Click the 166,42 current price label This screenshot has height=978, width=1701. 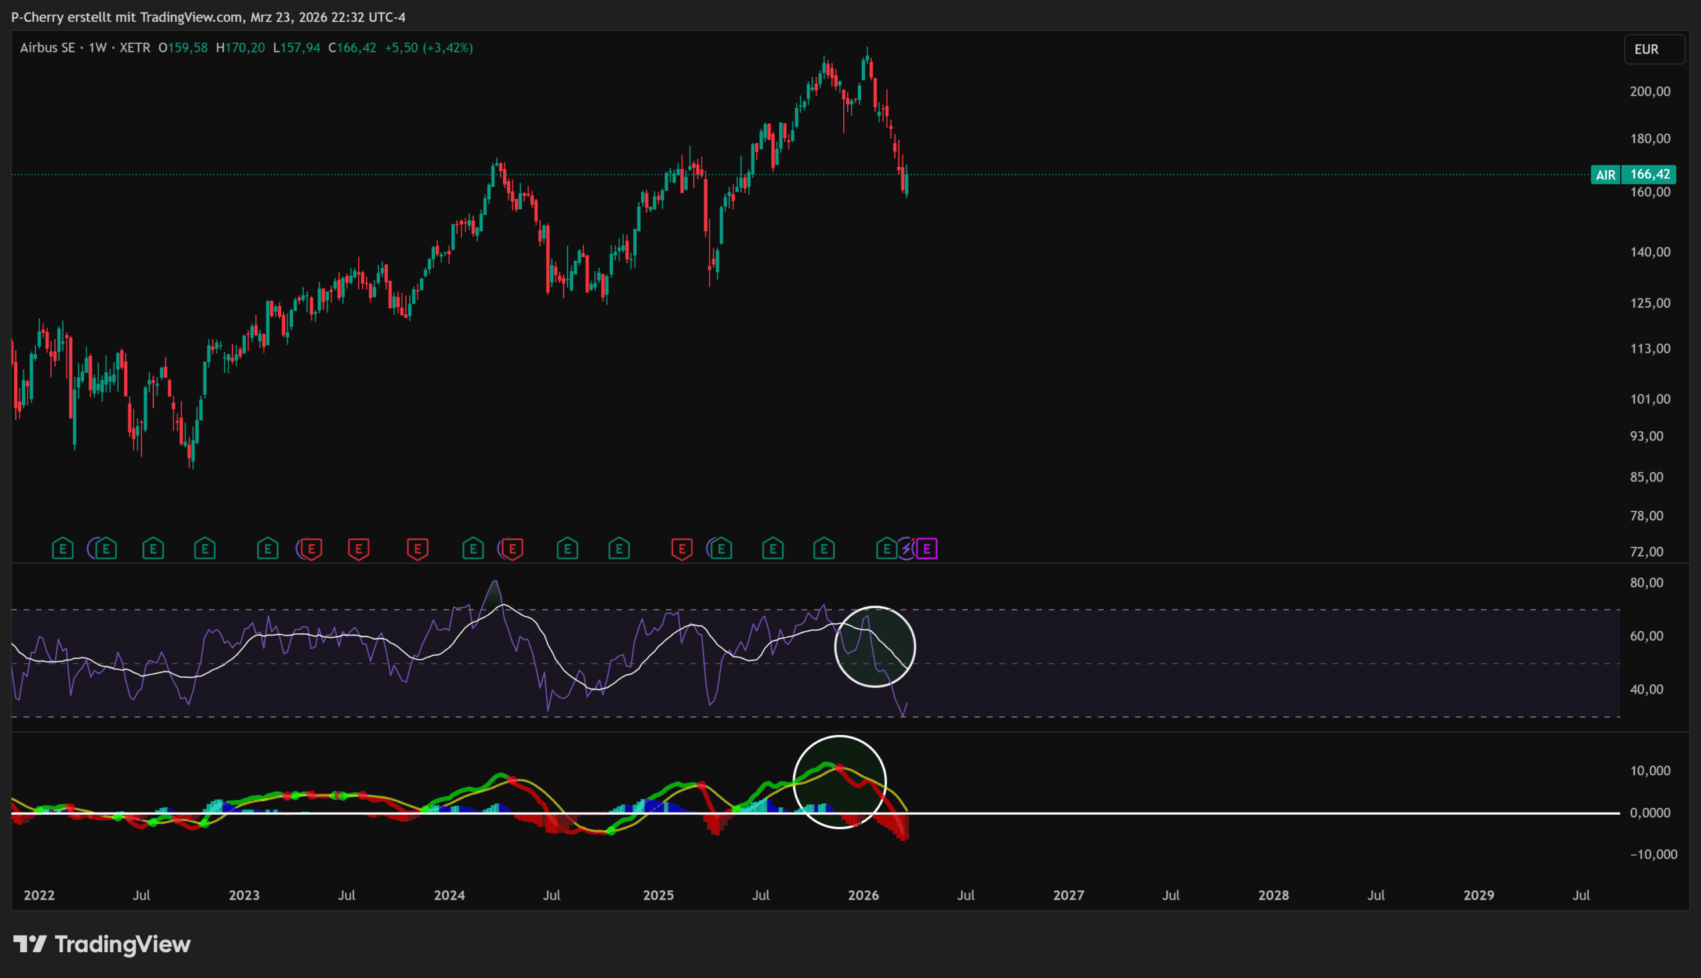(1649, 175)
